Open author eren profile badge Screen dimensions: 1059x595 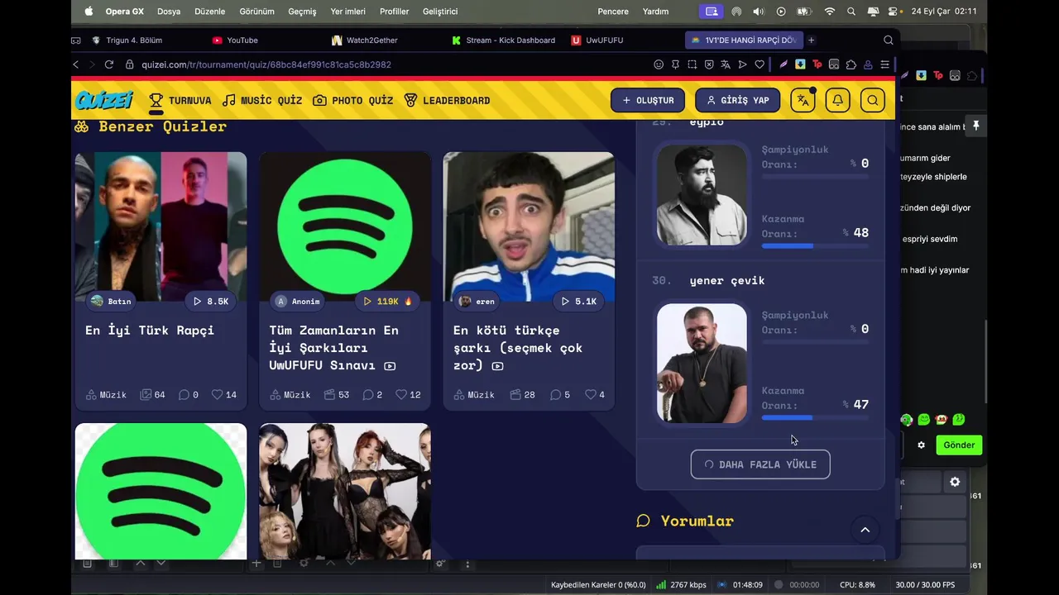(477, 301)
